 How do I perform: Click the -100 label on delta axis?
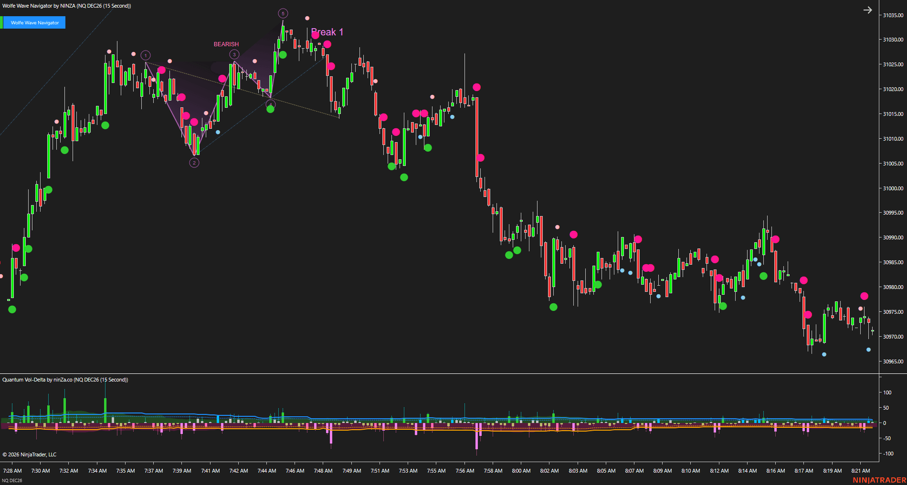(x=887, y=454)
